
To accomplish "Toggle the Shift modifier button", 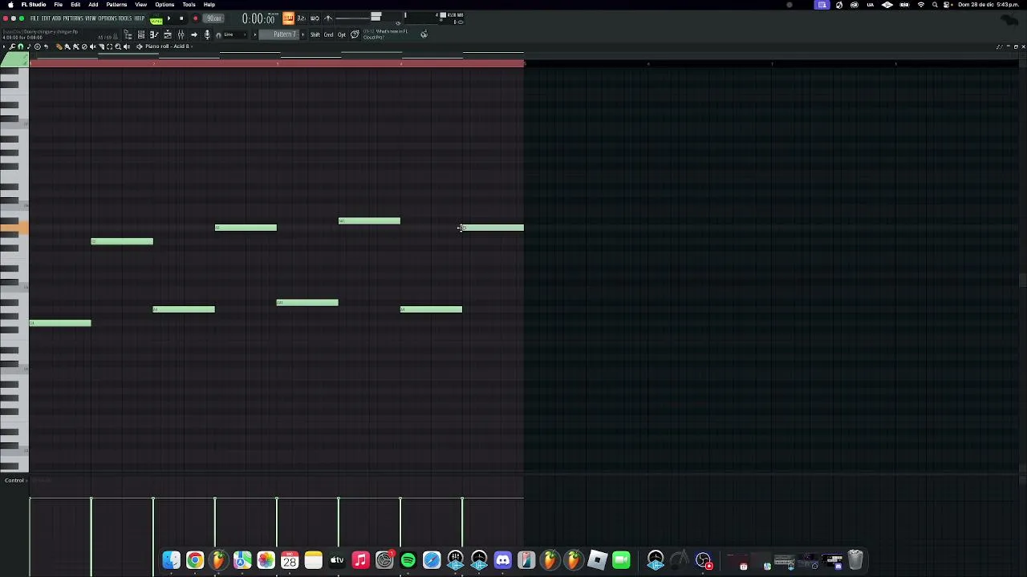I will [x=315, y=34].
